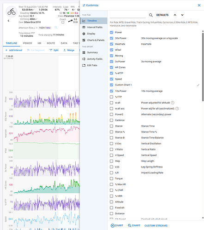Click the For Segment flag button
This screenshot has width=204, height=230.
coord(36,50)
